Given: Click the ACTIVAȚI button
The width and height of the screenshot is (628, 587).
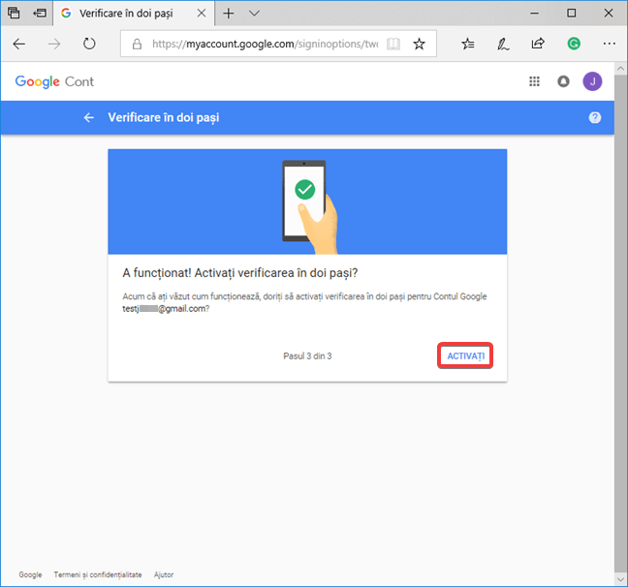Looking at the screenshot, I should (465, 355).
